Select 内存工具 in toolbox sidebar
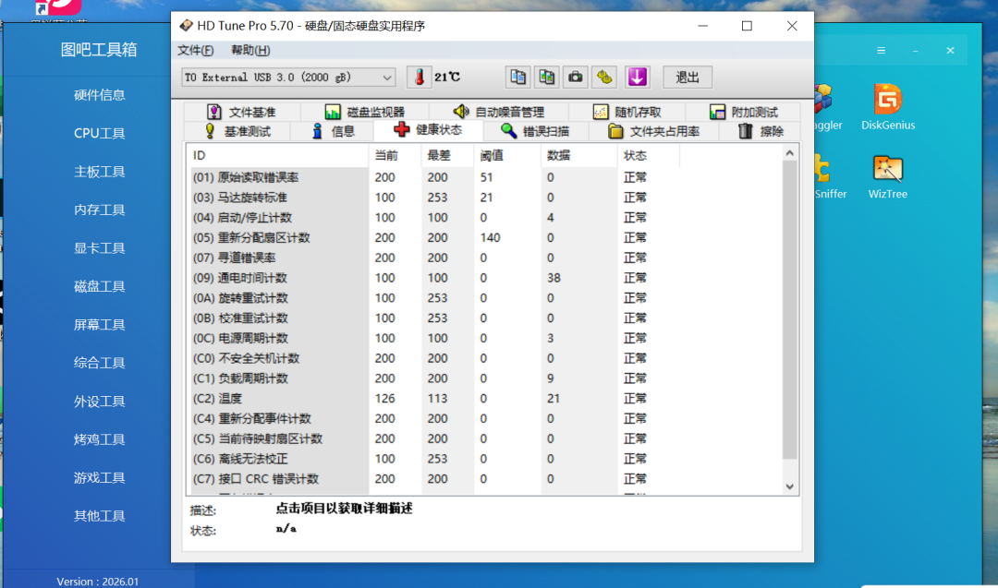The image size is (998, 588). [x=99, y=210]
